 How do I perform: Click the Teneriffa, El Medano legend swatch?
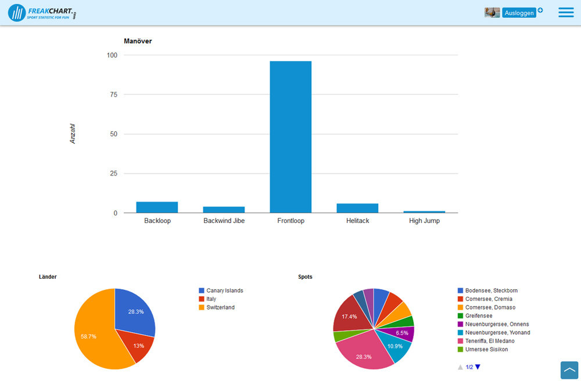[x=461, y=341]
